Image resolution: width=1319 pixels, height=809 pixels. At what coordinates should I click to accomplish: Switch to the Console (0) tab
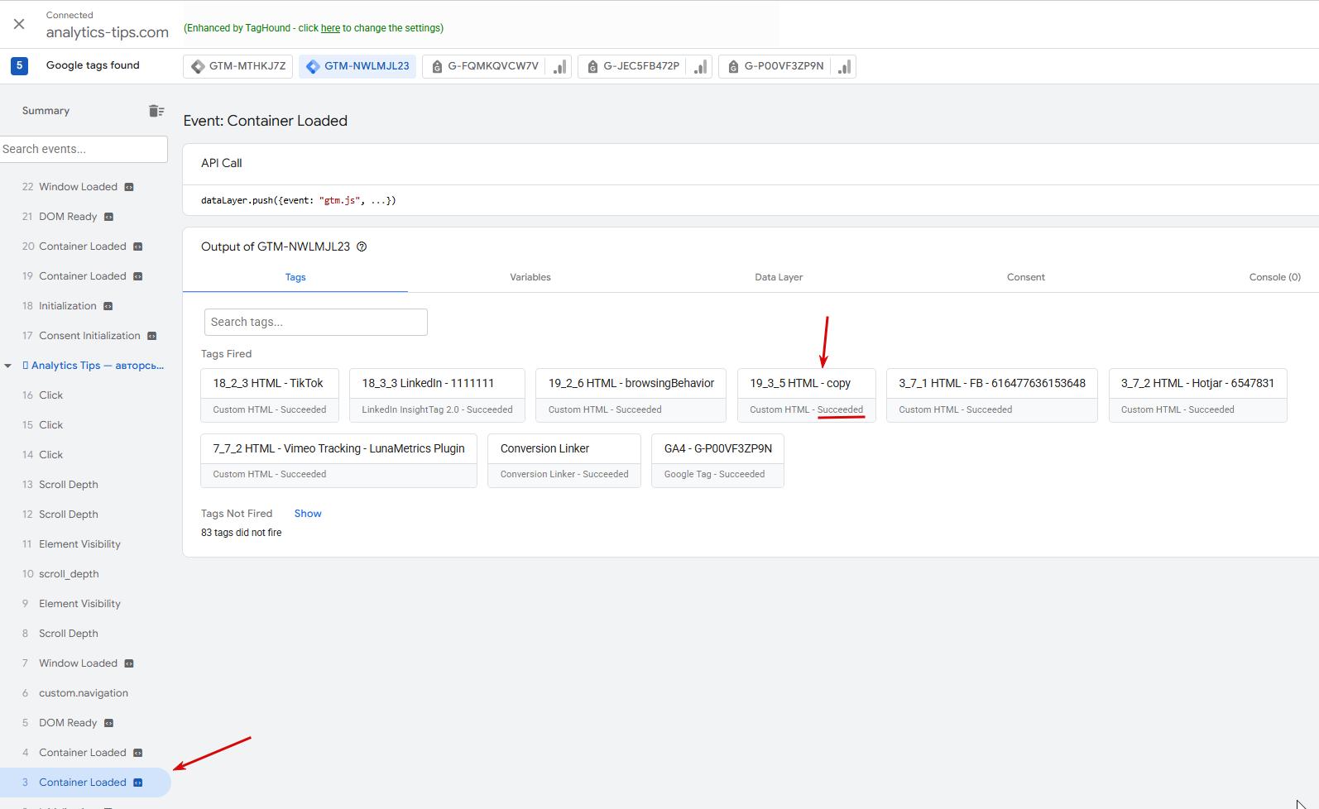click(x=1275, y=277)
